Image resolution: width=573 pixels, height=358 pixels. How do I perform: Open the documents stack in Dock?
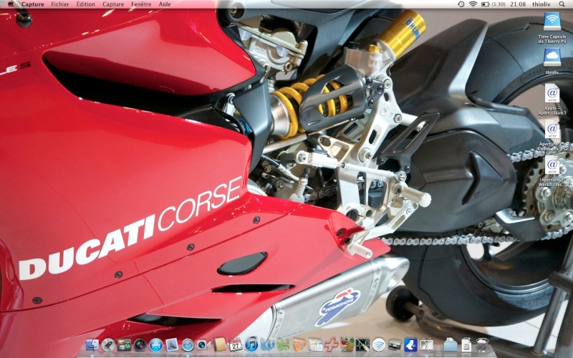(467, 344)
